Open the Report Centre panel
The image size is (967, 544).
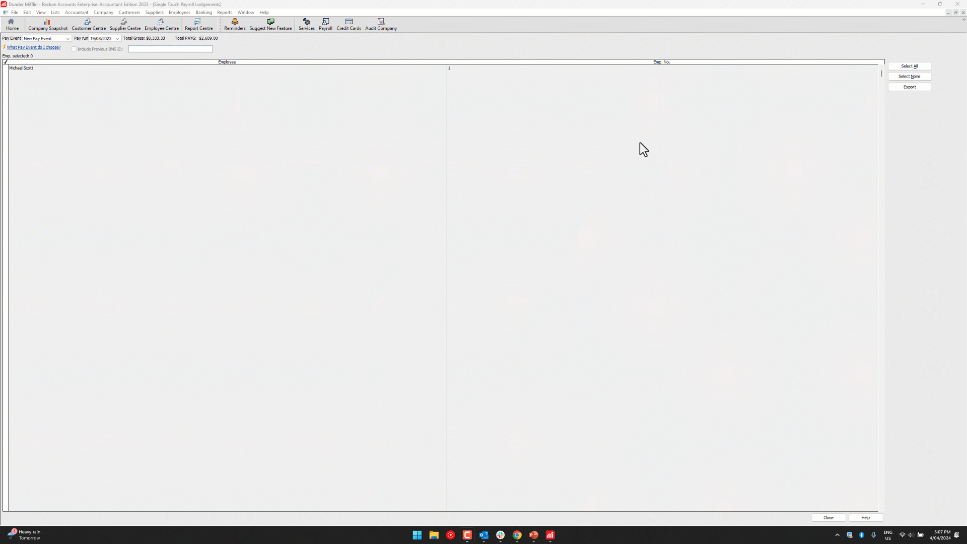[198, 23]
